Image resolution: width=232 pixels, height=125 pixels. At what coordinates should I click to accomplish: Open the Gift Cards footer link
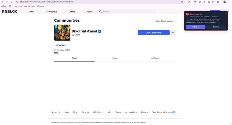pos(98,112)
